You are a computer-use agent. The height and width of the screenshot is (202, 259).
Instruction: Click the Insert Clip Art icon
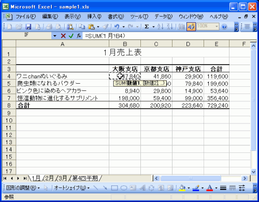161,188
